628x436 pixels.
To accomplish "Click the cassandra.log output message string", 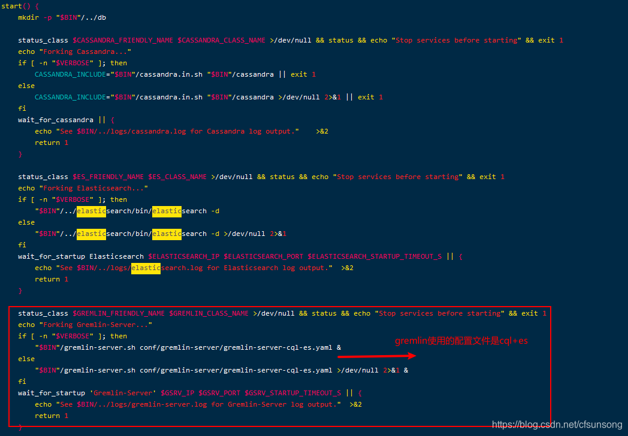I will [177, 131].
